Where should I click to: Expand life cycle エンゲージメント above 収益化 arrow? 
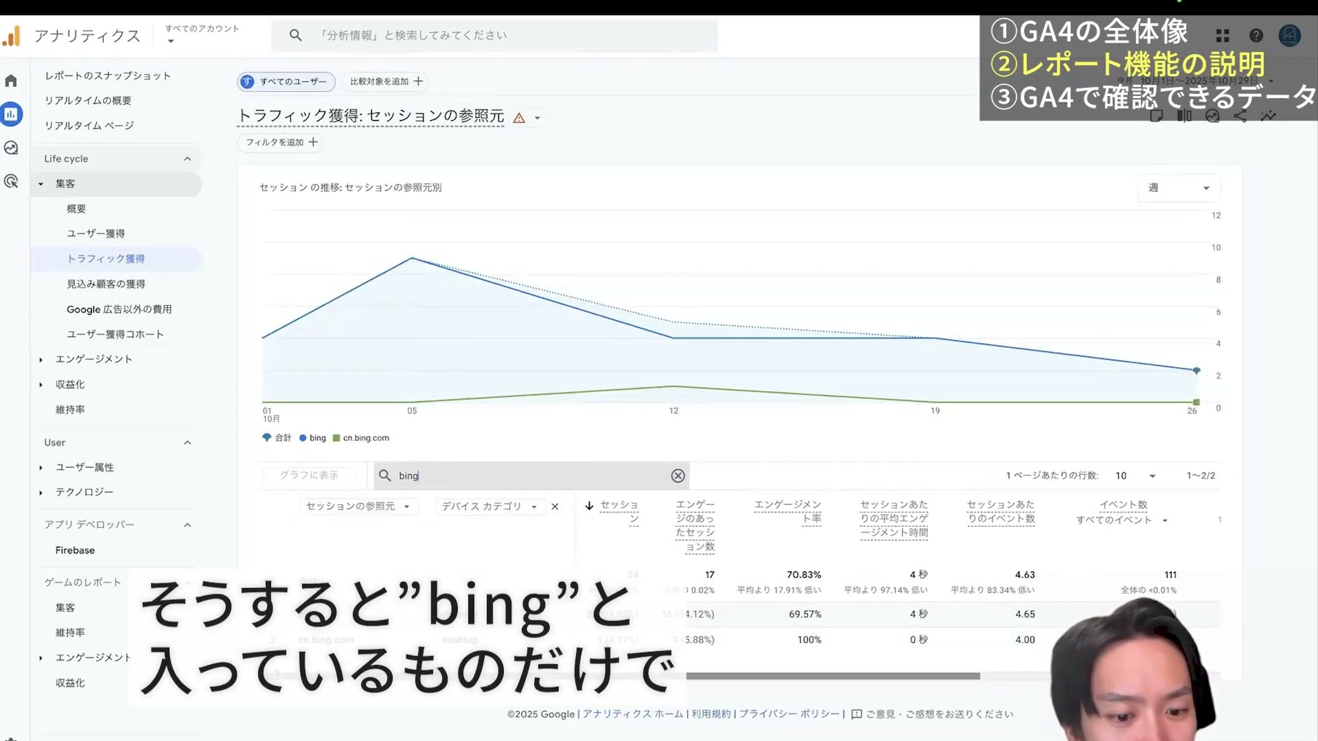click(x=41, y=360)
